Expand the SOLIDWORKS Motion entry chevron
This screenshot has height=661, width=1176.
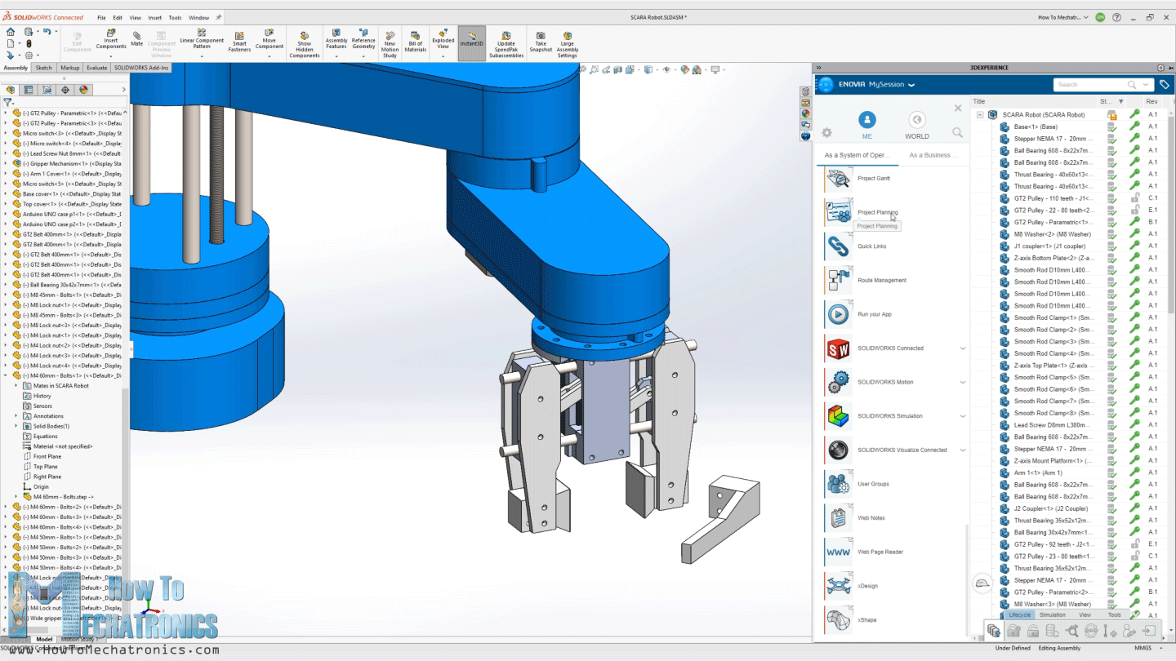(963, 382)
